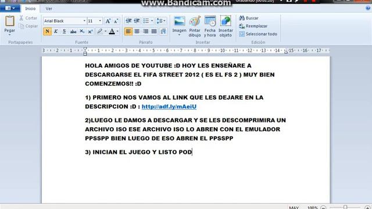This screenshot has width=372, height=209.
Task: Click Buscar in the Edición group
Action: click(249, 18)
